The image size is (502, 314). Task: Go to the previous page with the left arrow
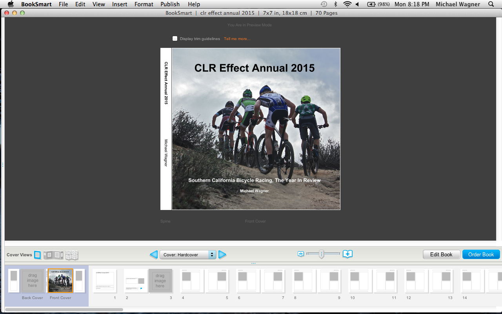coord(154,255)
